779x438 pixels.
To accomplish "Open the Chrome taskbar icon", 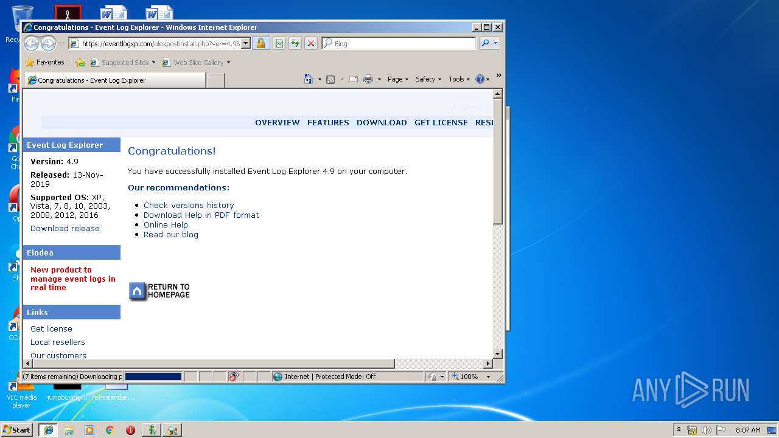I will click(x=110, y=430).
